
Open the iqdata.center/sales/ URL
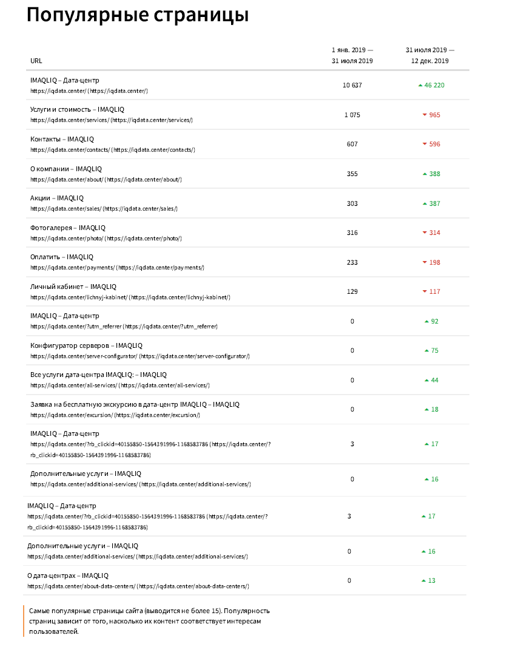coord(104,208)
